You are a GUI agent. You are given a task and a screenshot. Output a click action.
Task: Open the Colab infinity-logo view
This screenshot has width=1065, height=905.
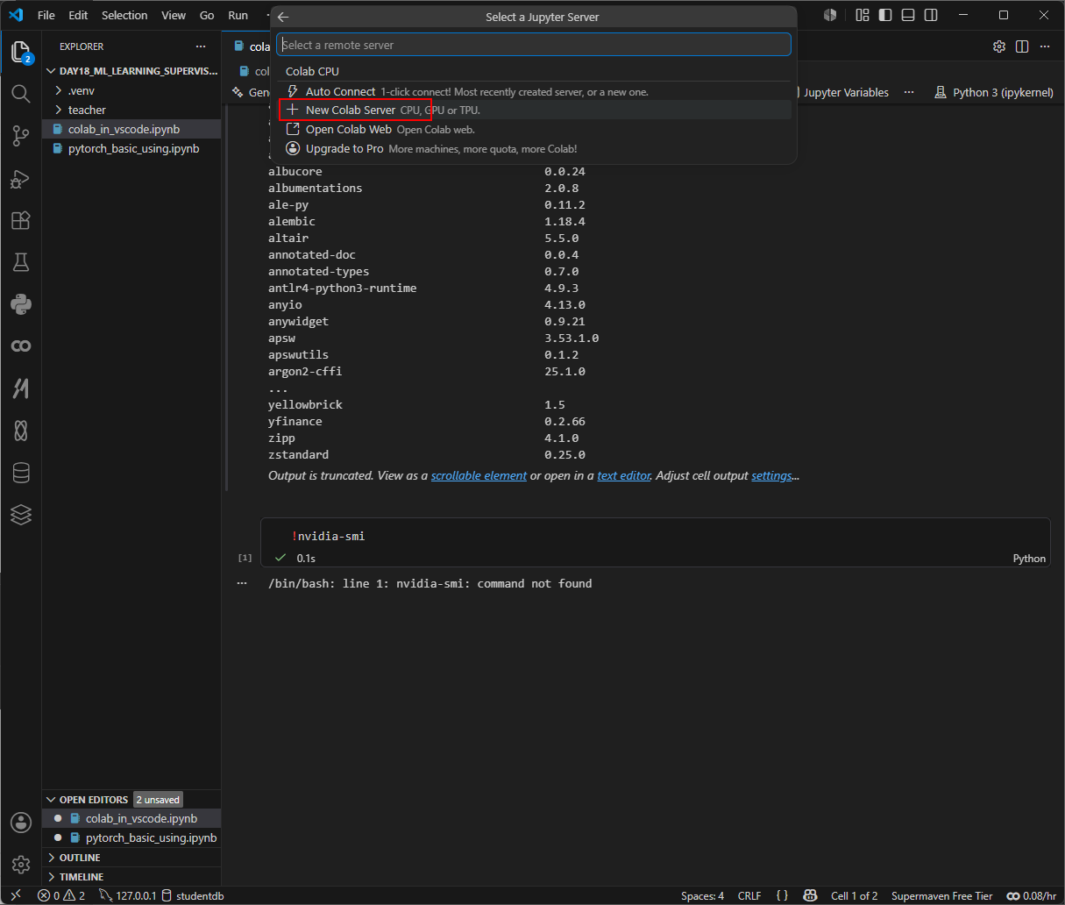(21, 346)
